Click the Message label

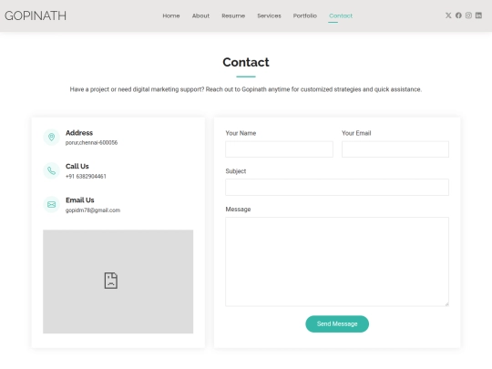[238, 210]
